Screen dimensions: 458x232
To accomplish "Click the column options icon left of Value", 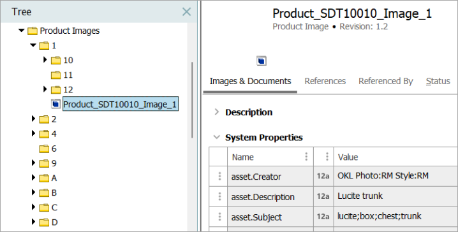I will 327,157.
